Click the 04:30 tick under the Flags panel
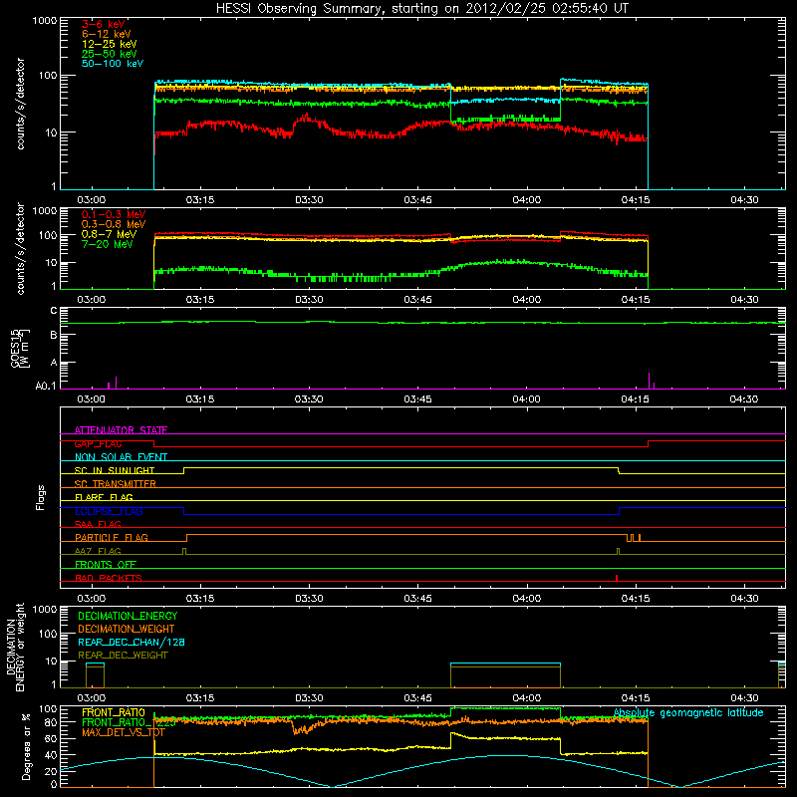 [x=744, y=599]
